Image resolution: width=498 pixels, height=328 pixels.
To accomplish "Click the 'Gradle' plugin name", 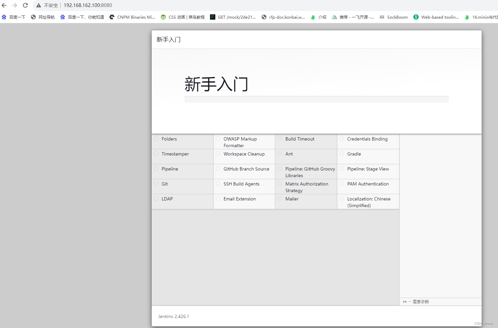I will (x=354, y=154).
